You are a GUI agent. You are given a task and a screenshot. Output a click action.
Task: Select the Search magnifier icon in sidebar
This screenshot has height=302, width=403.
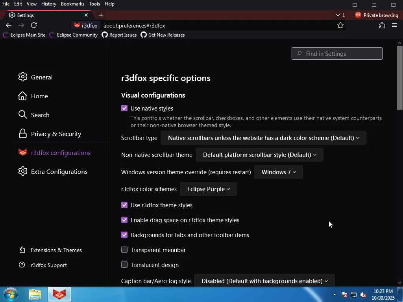(22, 114)
